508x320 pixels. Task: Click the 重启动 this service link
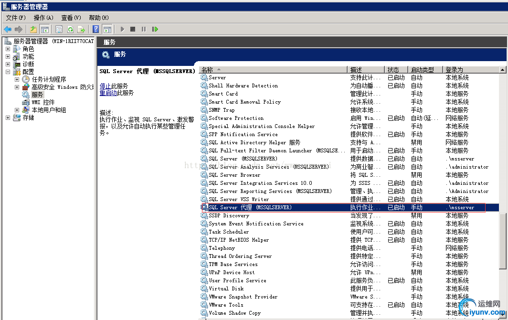point(108,93)
